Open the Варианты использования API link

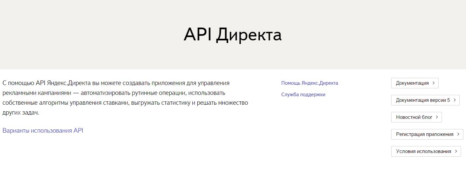tap(43, 130)
